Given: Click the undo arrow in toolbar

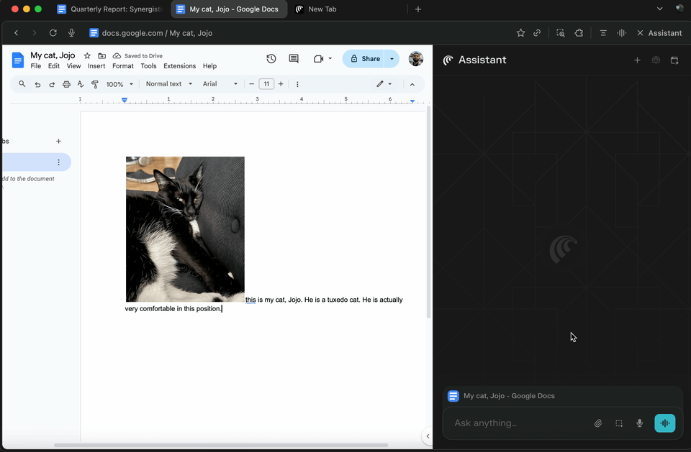Looking at the screenshot, I should 37,84.
